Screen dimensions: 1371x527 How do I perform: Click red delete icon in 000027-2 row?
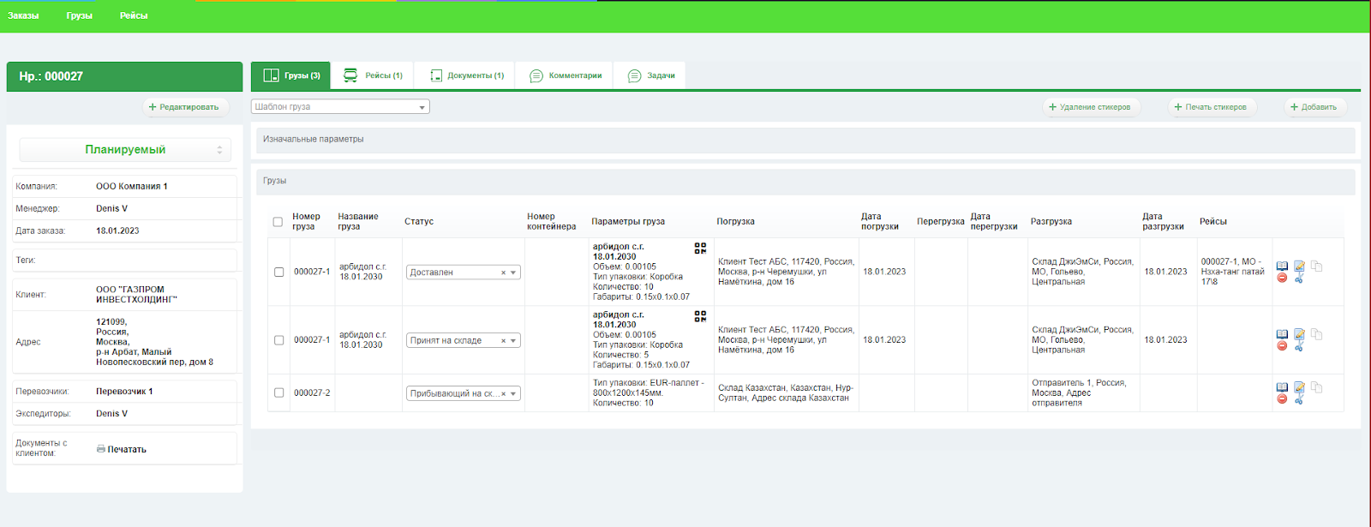tap(1282, 398)
